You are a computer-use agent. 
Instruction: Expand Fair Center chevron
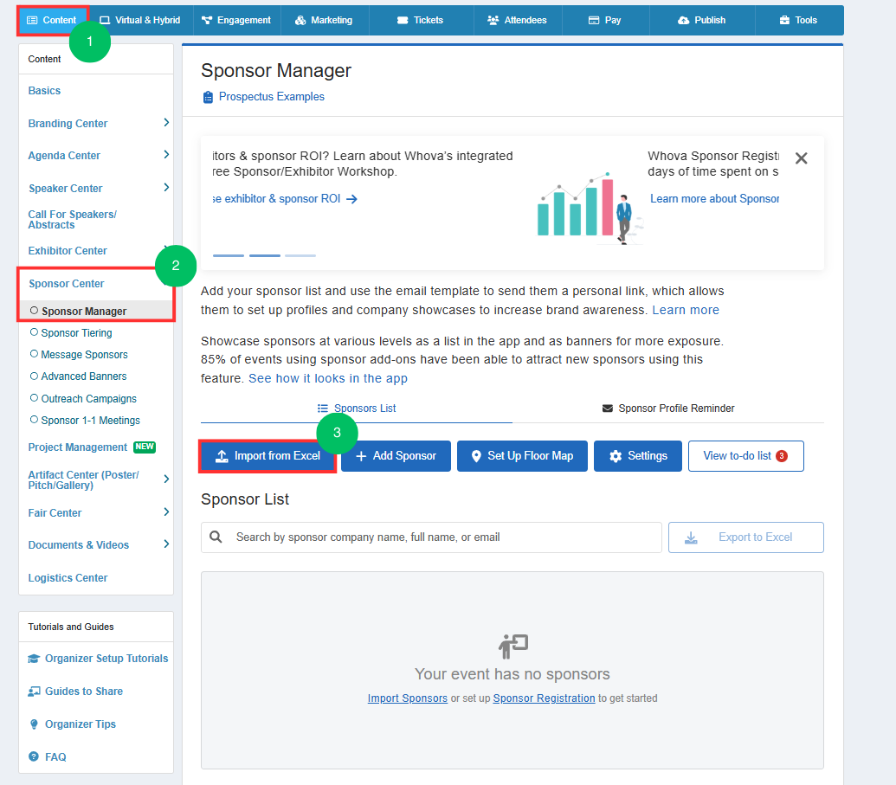[166, 512]
